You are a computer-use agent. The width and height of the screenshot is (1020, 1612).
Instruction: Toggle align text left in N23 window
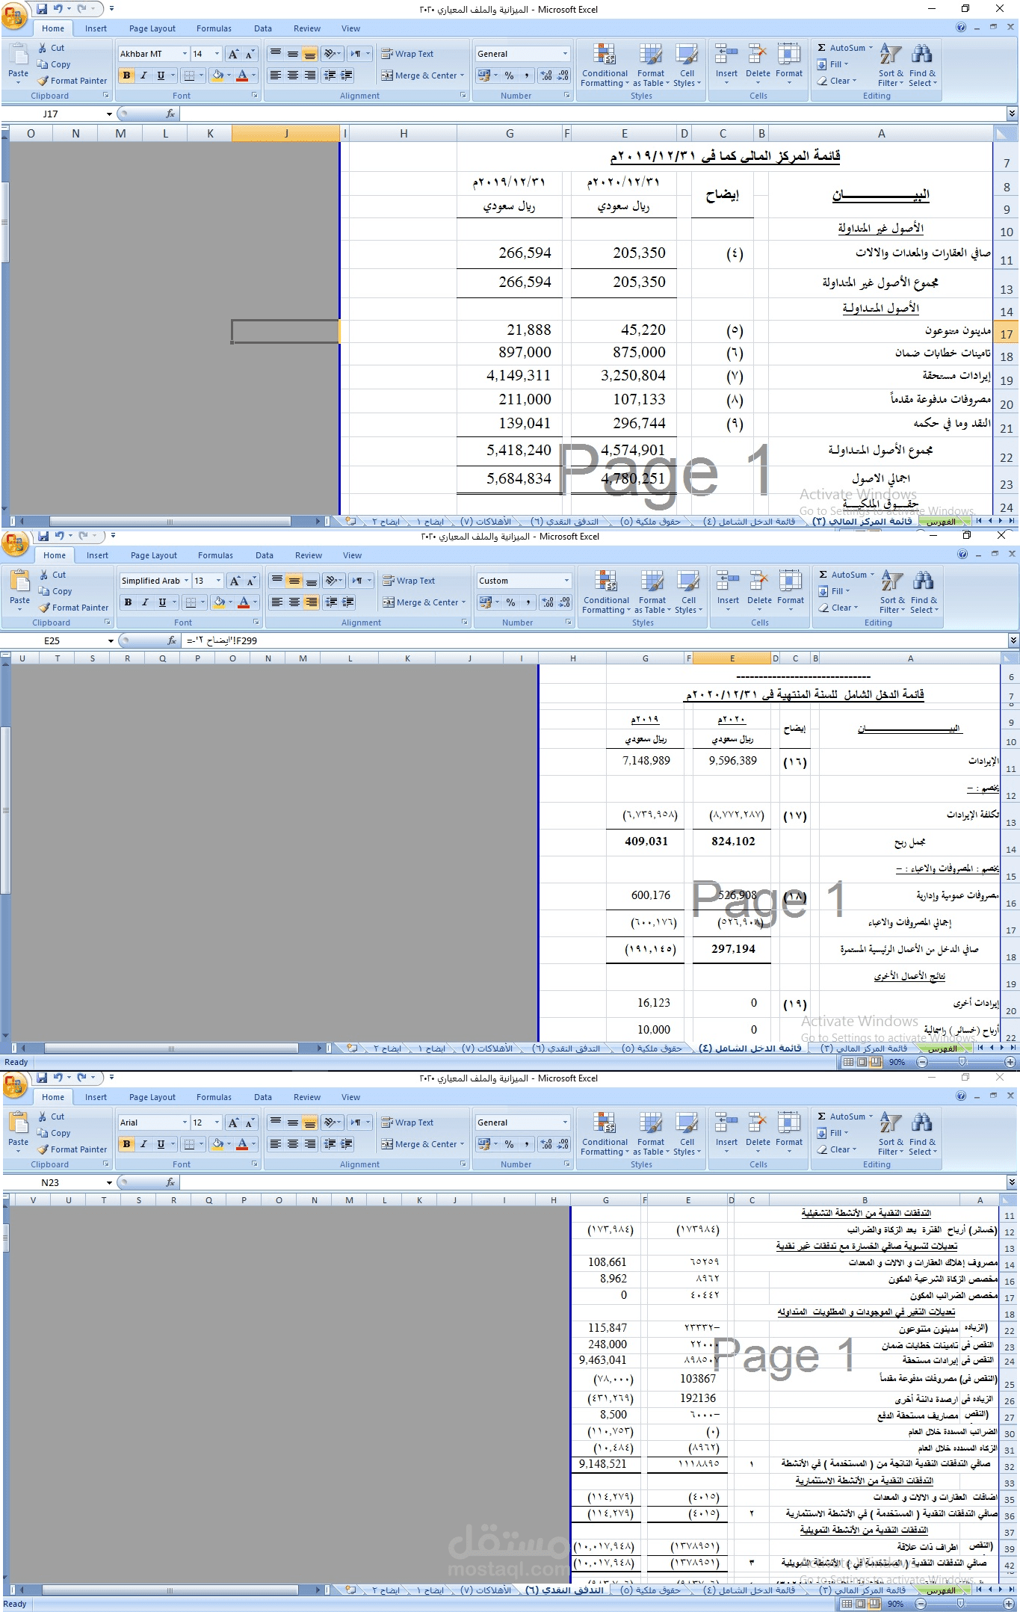click(x=276, y=1144)
